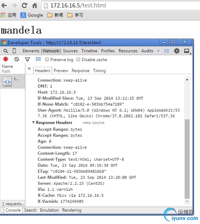Open the Audits tab

tap(147, 51)
